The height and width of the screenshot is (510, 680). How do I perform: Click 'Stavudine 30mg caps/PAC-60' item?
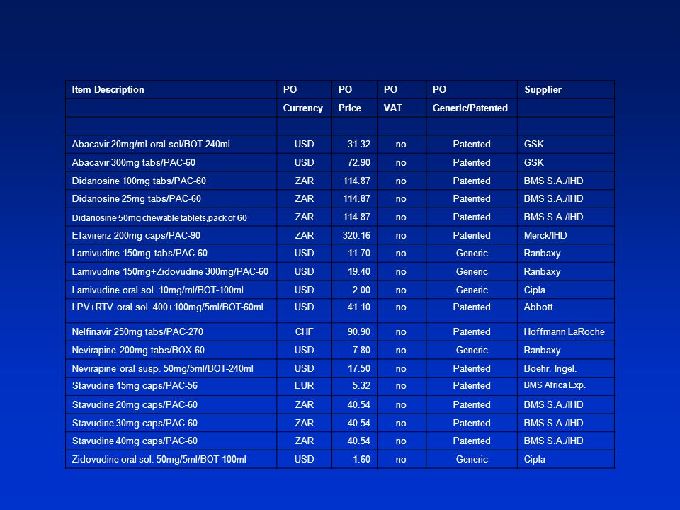click(x=135, y=423)
